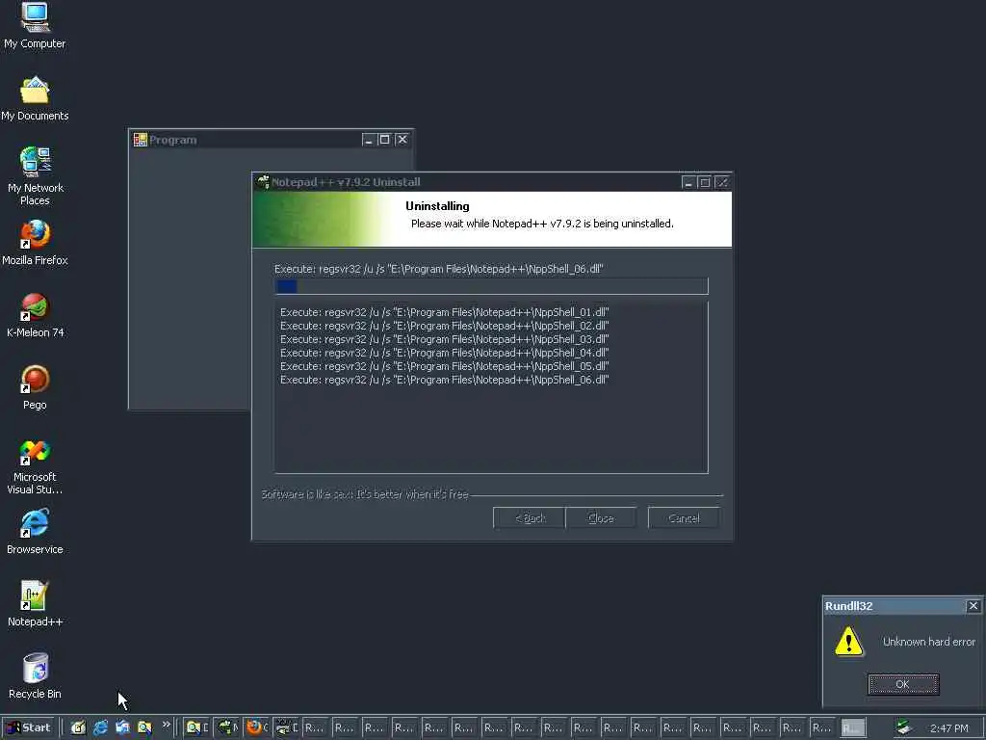986x740 pixels.
Task: Click the highlighted active taskbar button
Action: pyautogui.click(x=853, y=727)
